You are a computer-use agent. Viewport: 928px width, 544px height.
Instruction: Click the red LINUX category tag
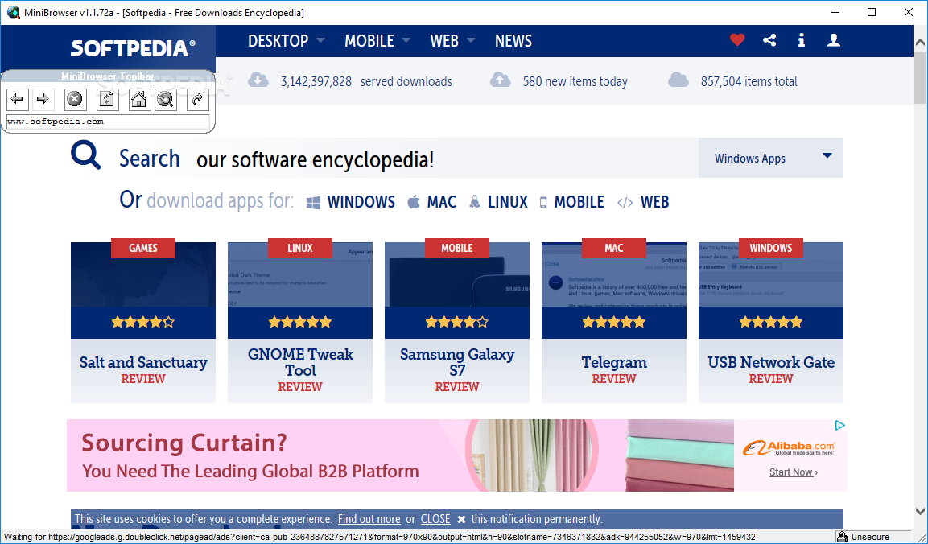point(300,248)
